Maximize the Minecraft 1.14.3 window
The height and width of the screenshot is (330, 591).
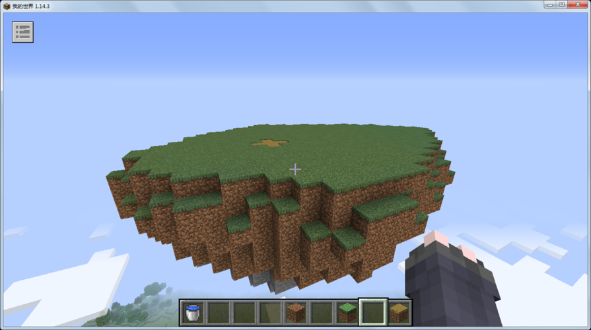(561, 5)
